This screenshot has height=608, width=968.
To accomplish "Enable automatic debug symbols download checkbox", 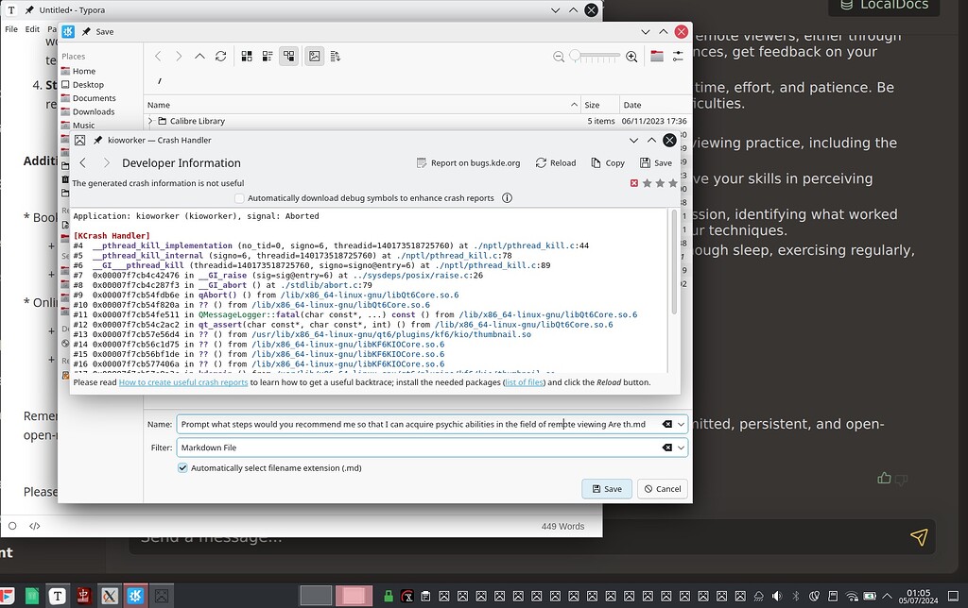I will tap(239, 198).
